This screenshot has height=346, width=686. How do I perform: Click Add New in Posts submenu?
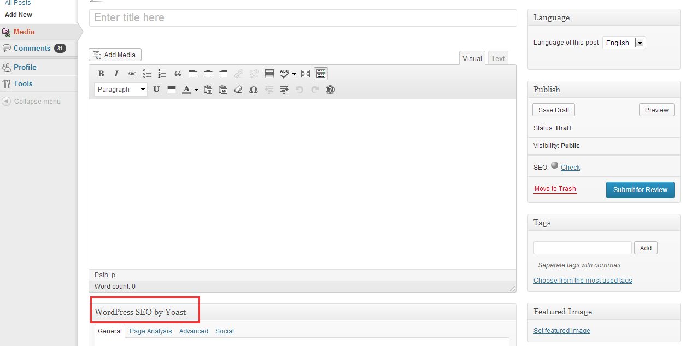(x=19, y=15)
